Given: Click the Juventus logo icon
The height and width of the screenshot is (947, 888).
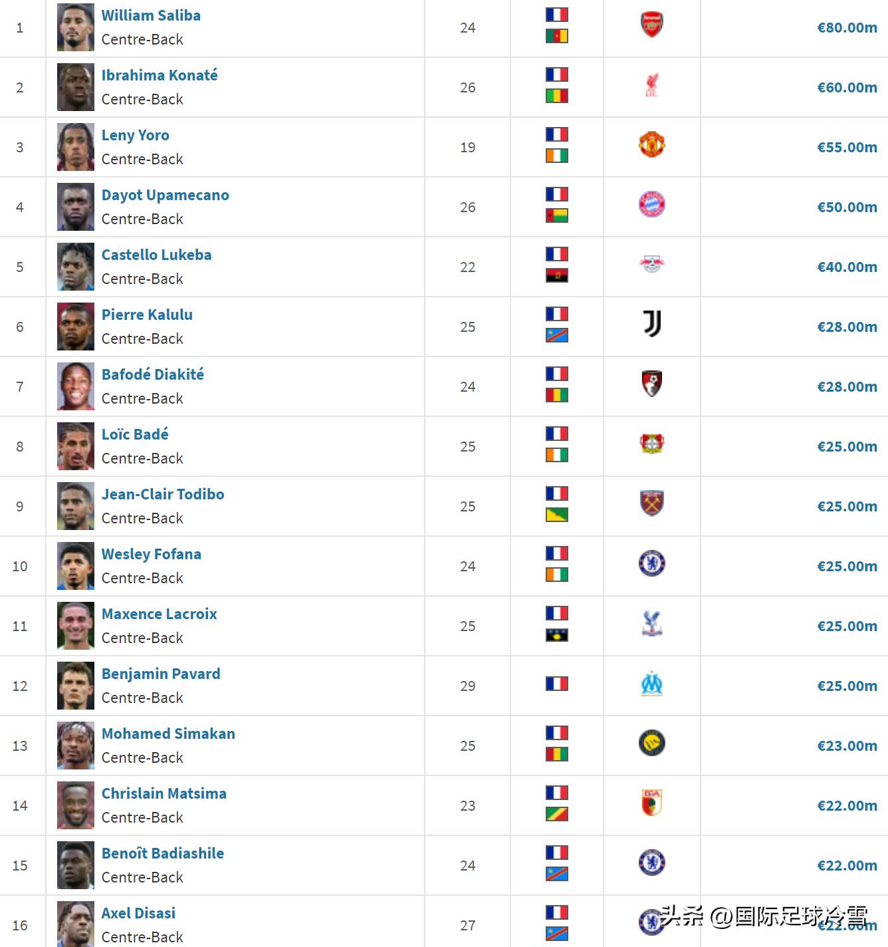Looking at the screenshot, I should (651, 324).
